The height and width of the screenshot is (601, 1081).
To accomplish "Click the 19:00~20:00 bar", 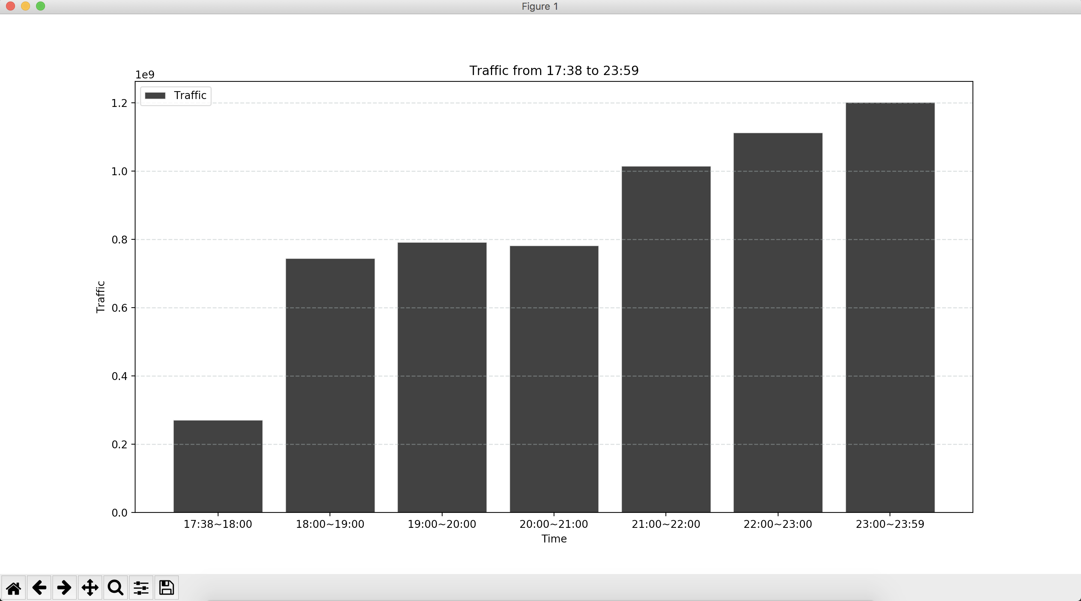I will pos(442,377).
